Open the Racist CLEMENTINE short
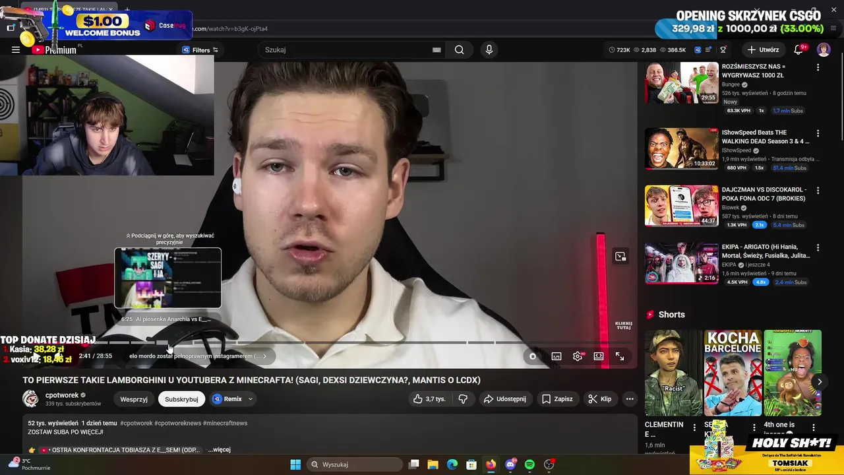This screenshot has height=475, width=844. [x=673, y=373]
